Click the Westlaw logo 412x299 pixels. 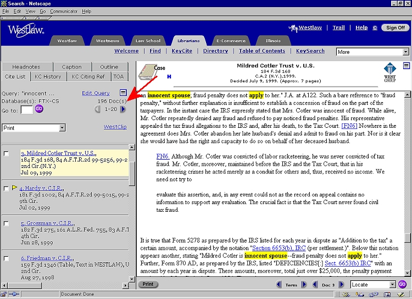26,30
